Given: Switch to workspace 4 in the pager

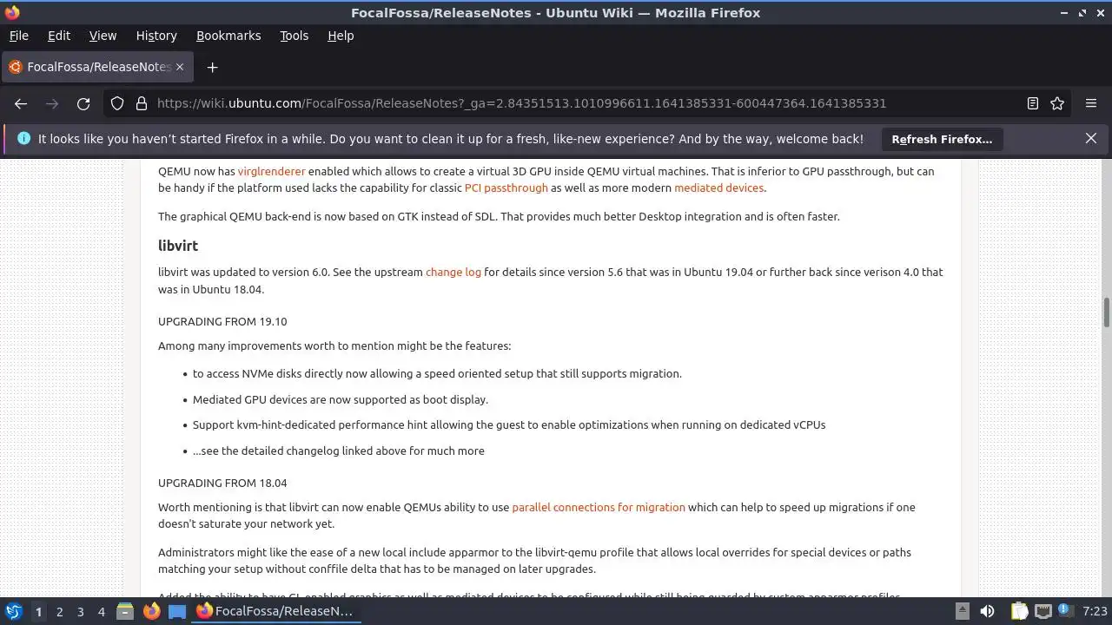Looking at the screenshot, I should [x=101, y=612].
